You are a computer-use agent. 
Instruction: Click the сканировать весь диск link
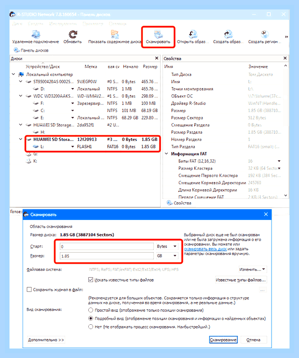click(205, 249)
